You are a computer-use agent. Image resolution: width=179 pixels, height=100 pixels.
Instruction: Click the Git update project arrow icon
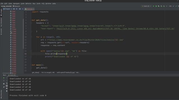click(x=173, y=6)
